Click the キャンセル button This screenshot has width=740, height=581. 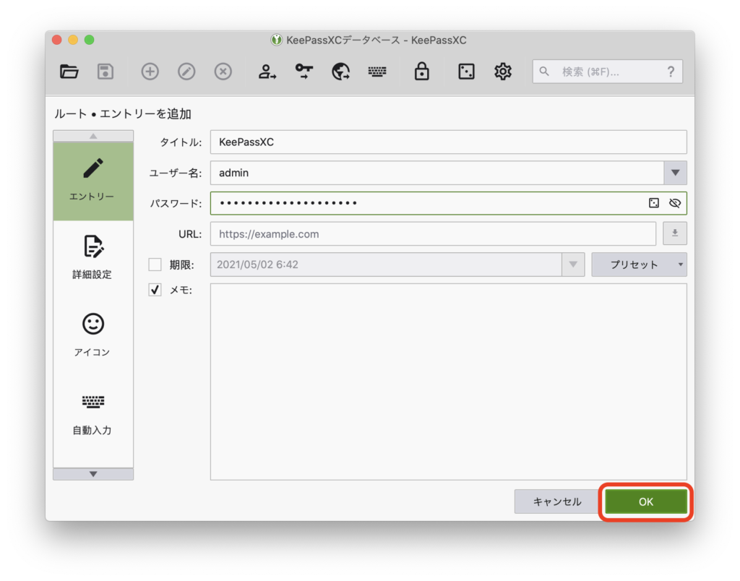click(557, 502)
